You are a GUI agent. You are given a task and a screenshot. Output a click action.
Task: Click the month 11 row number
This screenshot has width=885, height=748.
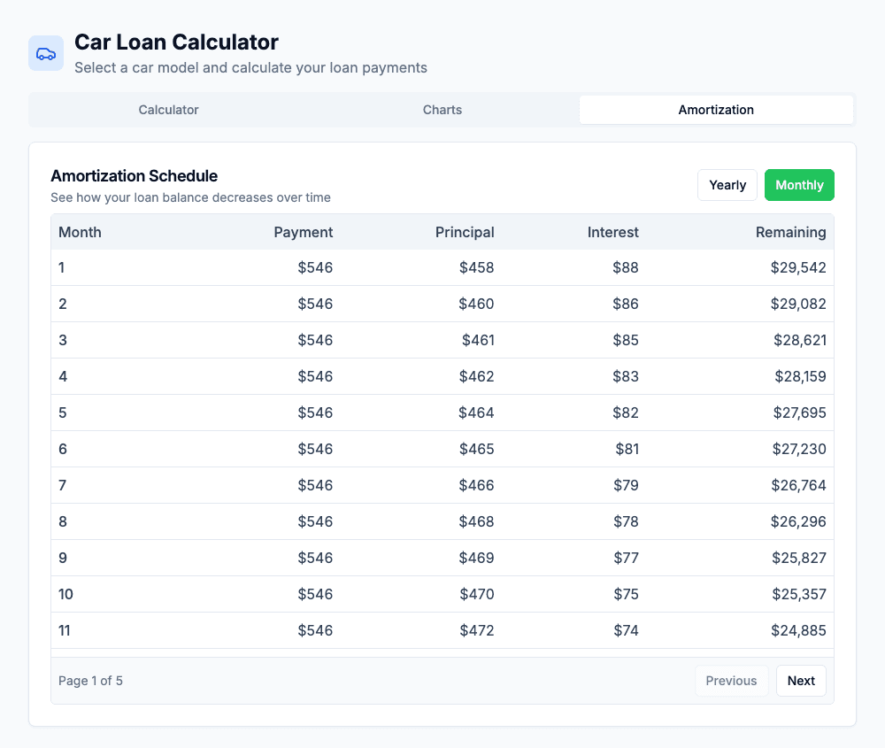click(65, 630)
